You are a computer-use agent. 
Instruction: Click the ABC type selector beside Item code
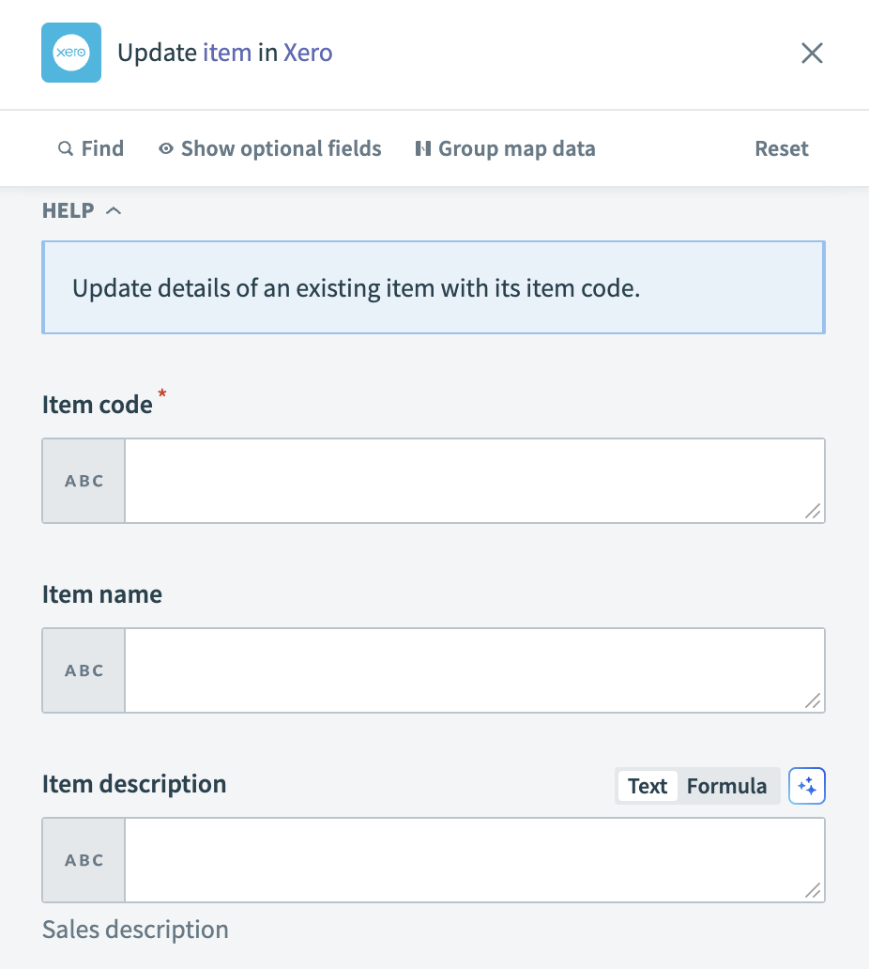pyautogui.click(x=84, y=481)
